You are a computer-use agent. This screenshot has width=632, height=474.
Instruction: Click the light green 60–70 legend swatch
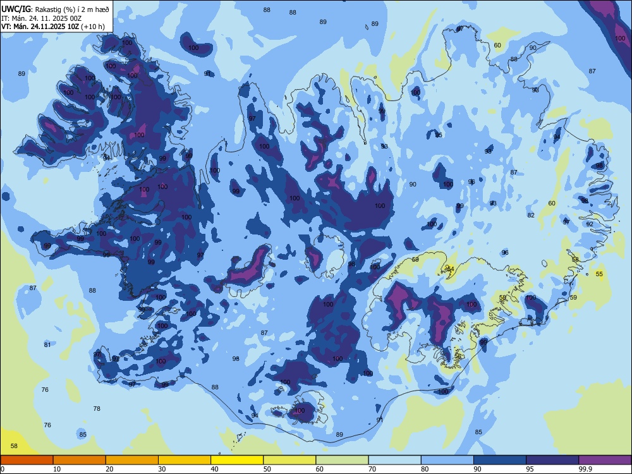(x=342, y=460)
